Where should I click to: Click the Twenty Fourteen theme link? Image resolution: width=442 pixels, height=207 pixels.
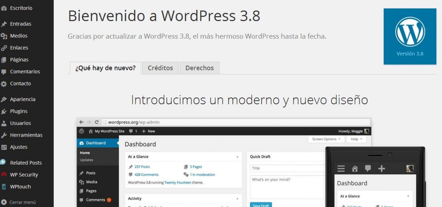pos(178,183)
